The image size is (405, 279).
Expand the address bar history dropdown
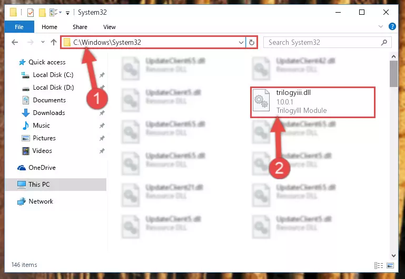pos(241,42)
